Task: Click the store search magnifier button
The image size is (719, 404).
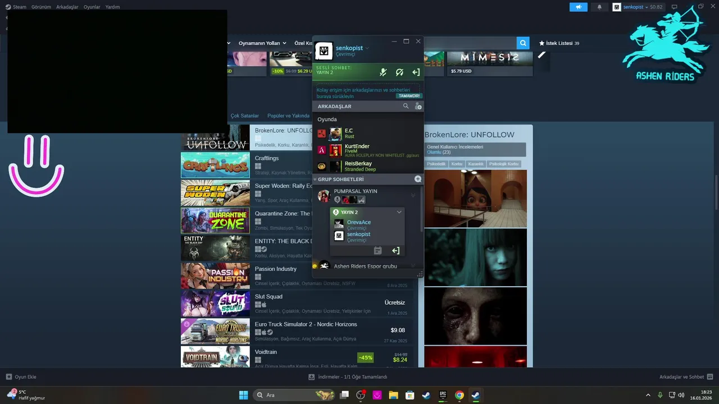Action: (x=523, y=43)
